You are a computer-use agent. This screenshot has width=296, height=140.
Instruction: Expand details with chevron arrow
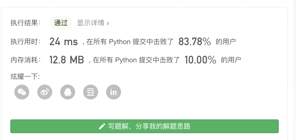108,23
